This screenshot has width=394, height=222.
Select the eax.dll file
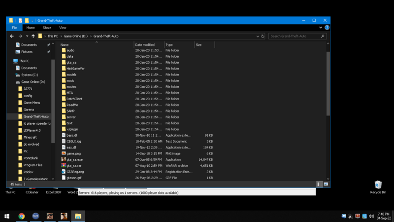coord(71,148)
